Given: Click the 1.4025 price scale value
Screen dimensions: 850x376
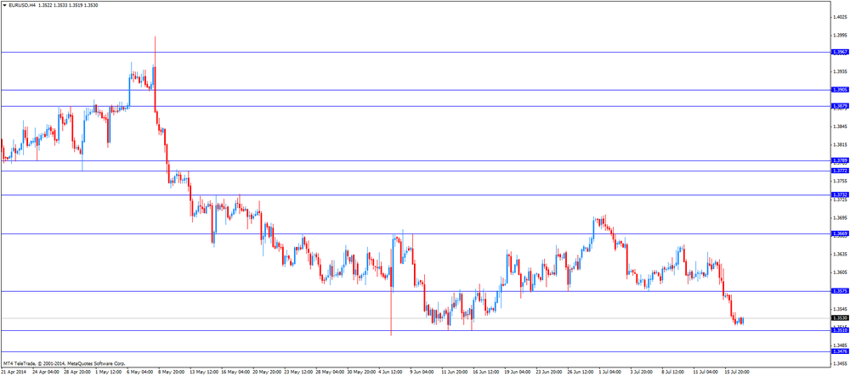Looking at the screenshot, I should tap(840, 17).
